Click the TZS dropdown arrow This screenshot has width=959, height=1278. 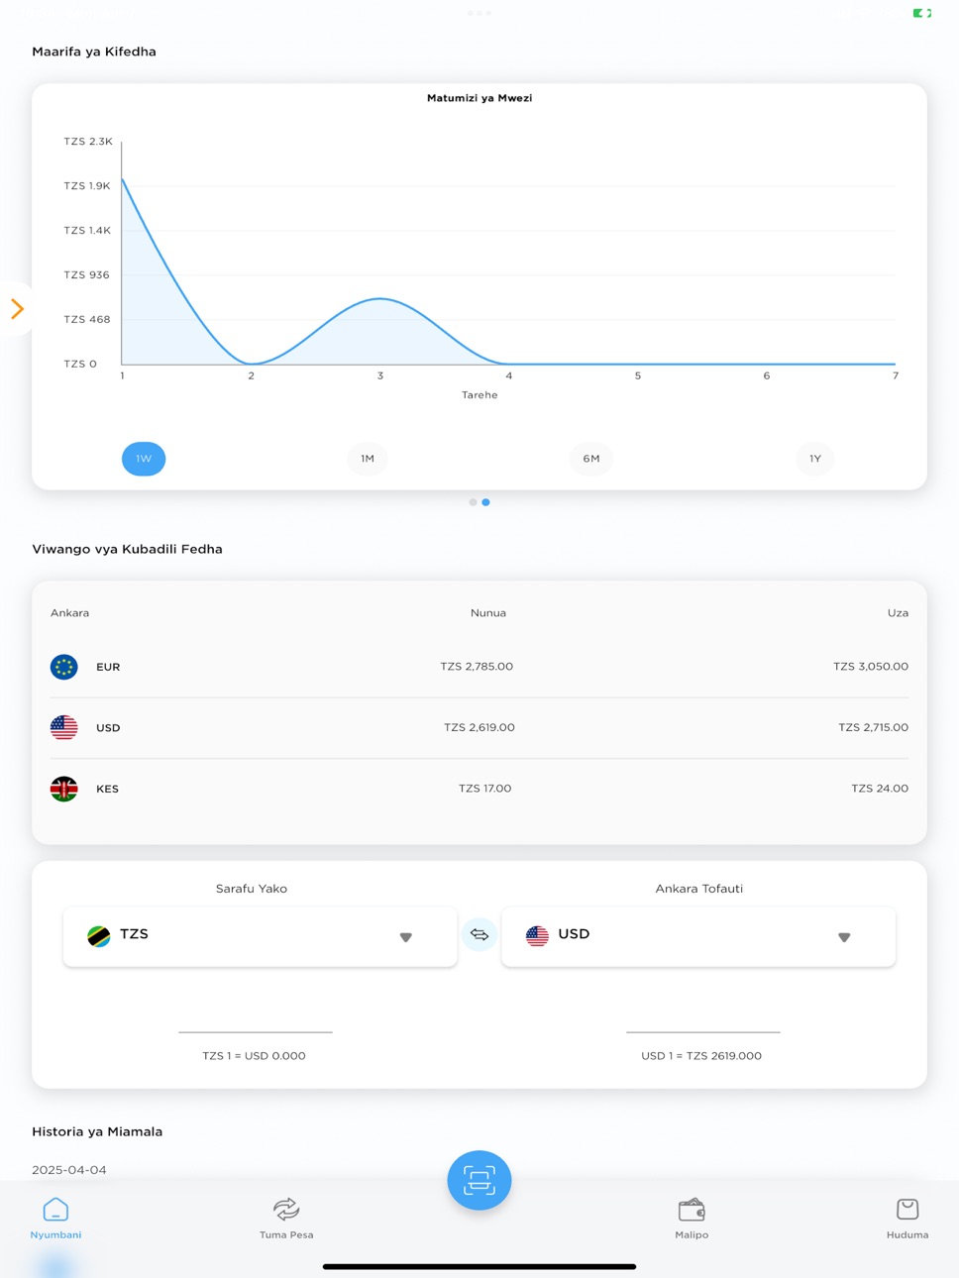coord(406,937)
